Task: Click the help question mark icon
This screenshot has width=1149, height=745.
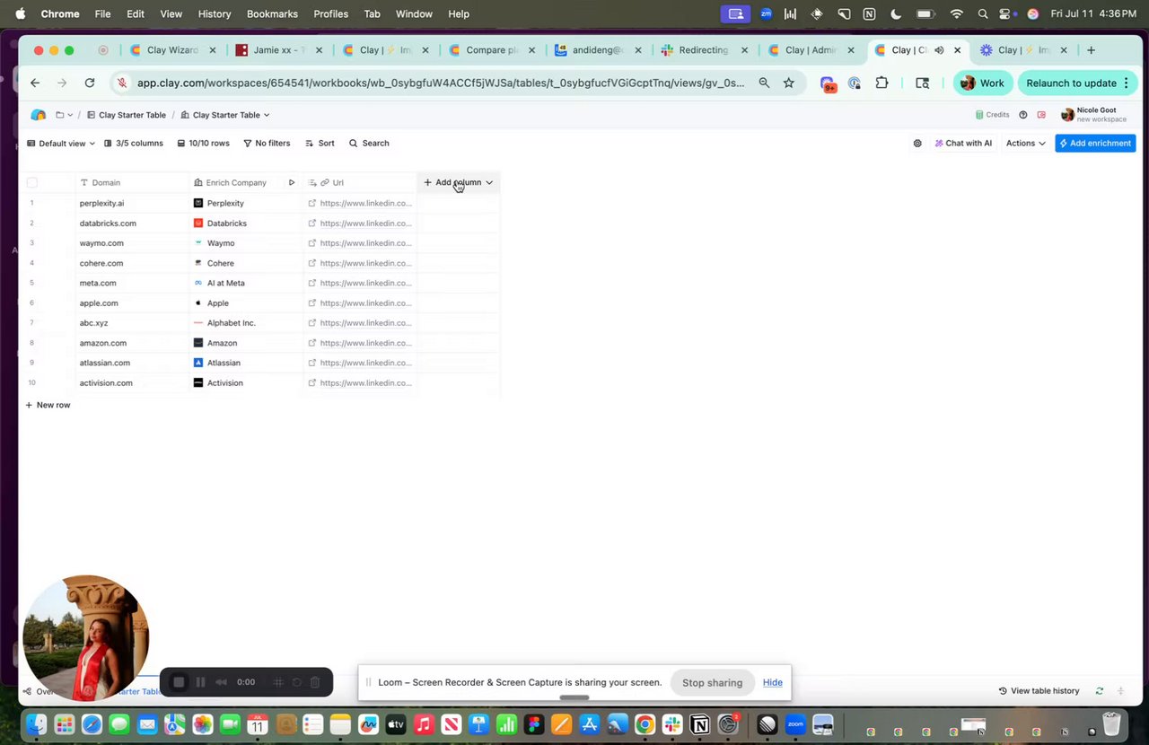Action: pyautogui.click(x=1022, y=115)
